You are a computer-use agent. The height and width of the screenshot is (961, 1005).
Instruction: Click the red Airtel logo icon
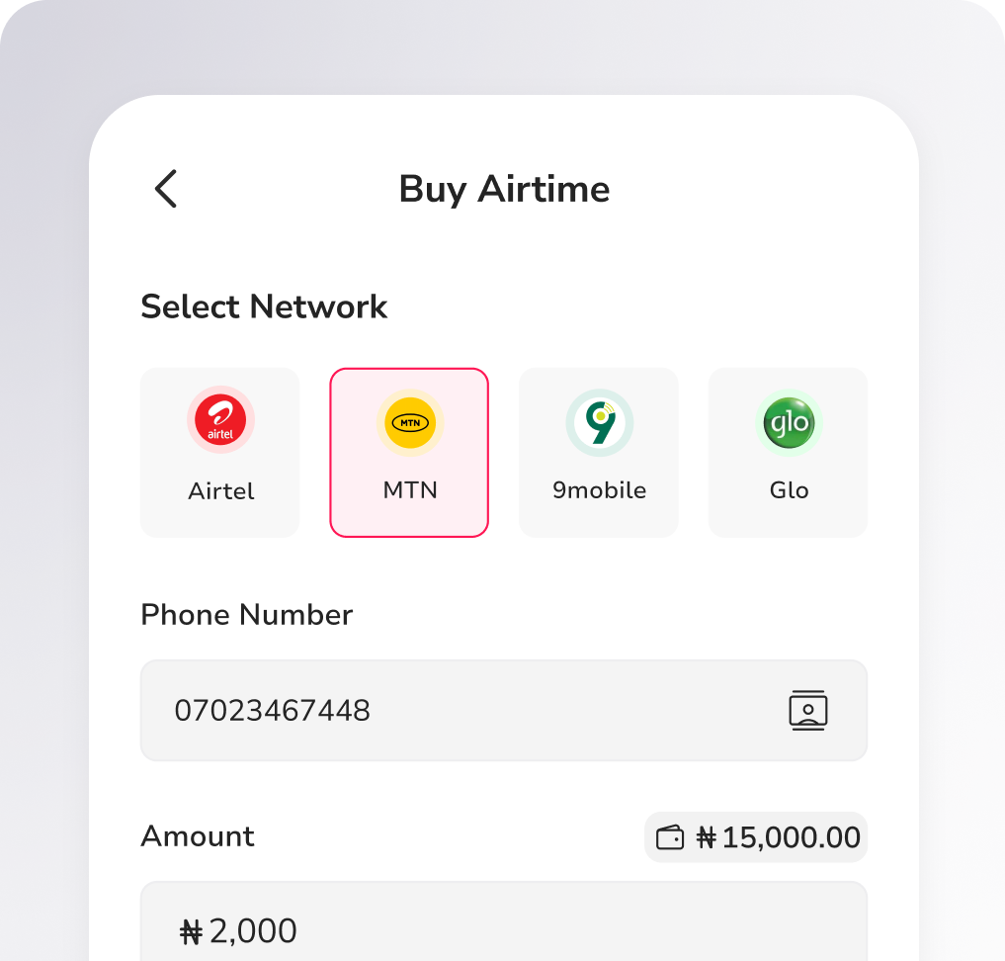[221, 420]
